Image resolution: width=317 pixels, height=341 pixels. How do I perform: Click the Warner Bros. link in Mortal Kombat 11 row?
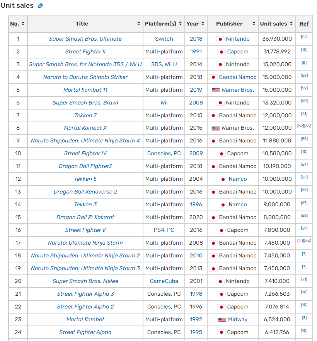(237, 90)
